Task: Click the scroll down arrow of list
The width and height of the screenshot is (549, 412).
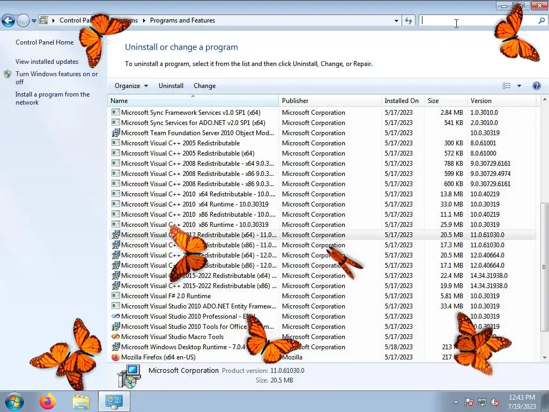Action: coord(545,358)
